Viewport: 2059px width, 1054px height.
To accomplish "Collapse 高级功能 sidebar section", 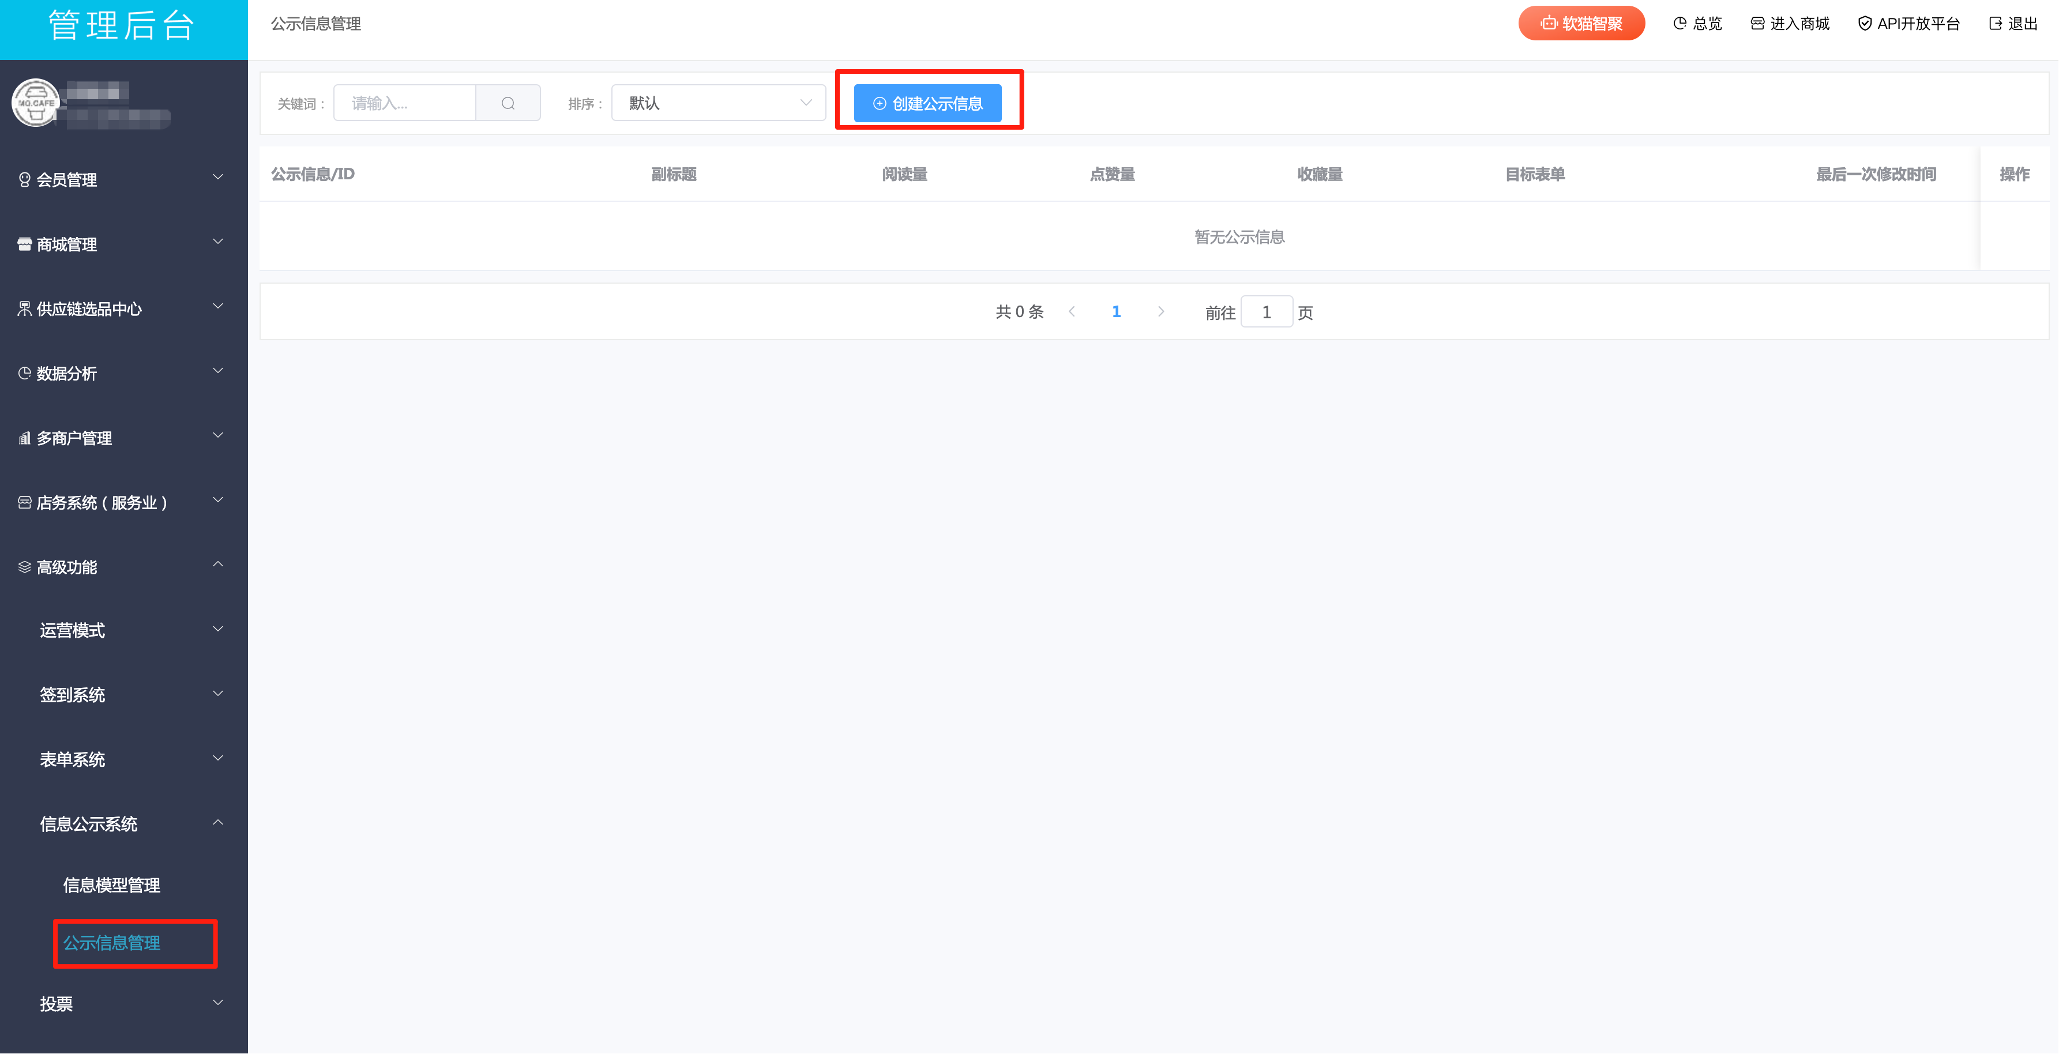I will point(120,567).
